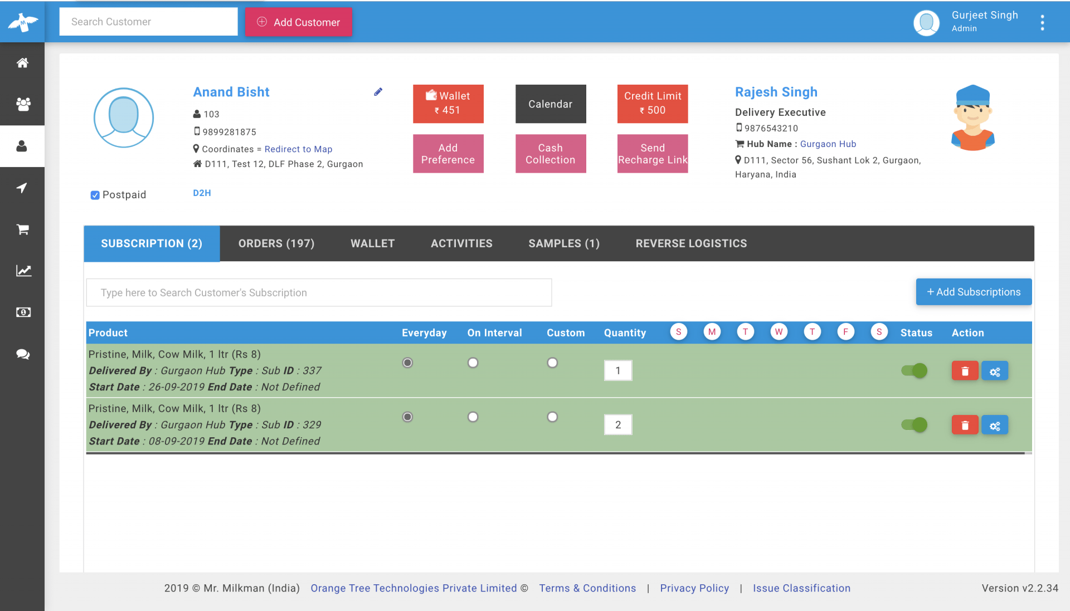Select Custom schedule for subscription 337
This screenshot has width=1070, height=611.
pos(552,363)
